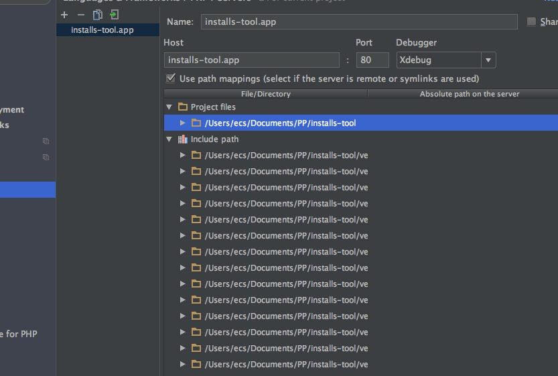Click the Include path library icon
The height and width of the screenshot is (376, 558).
tap(183, 139)
